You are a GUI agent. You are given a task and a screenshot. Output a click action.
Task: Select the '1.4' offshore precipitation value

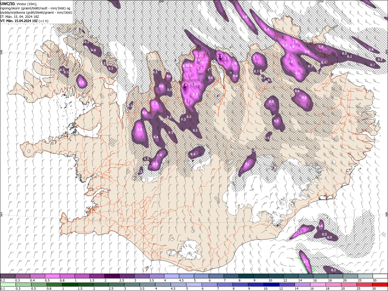pos(300,232)
